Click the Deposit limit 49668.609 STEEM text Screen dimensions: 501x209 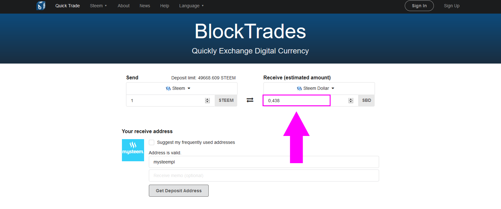coord(203,78)
